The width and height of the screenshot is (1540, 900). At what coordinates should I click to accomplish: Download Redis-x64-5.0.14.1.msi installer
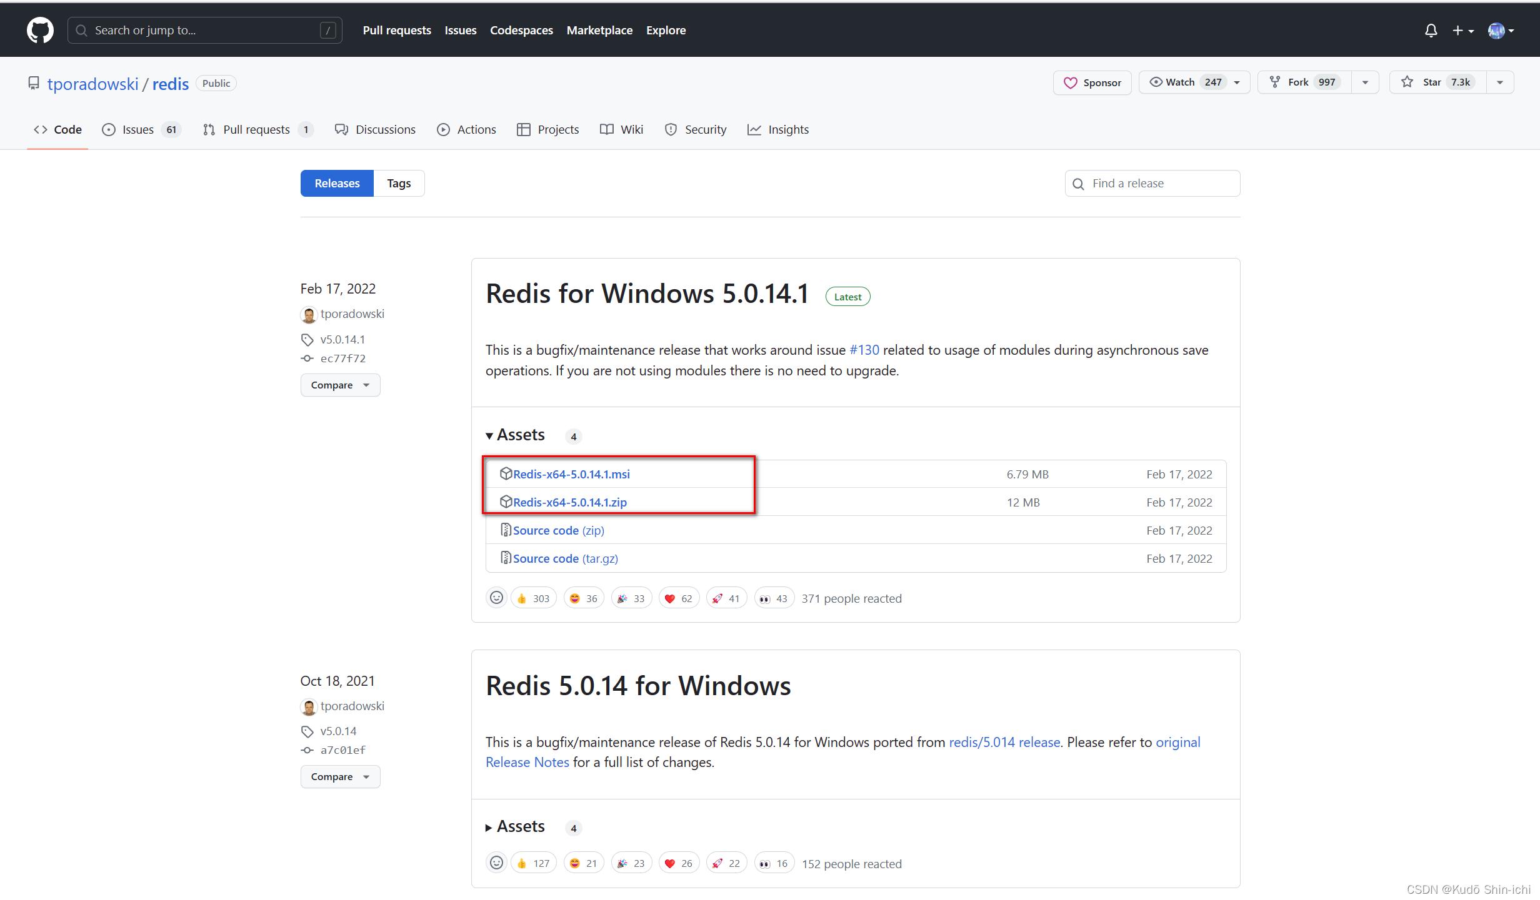572,473
